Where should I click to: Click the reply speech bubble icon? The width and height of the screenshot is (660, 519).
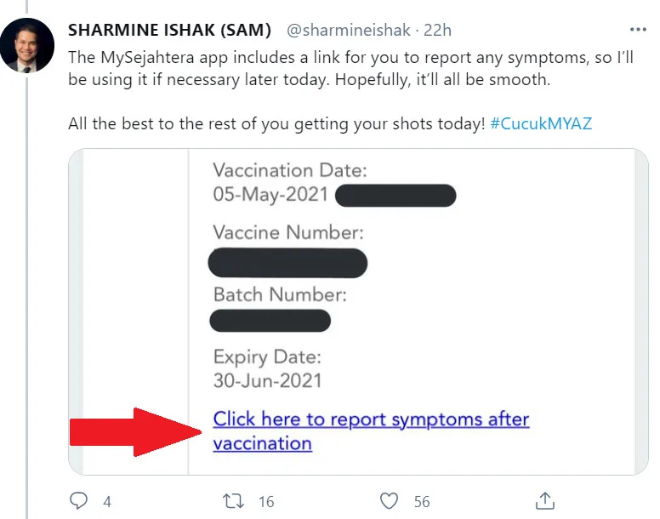click(78, 500)
